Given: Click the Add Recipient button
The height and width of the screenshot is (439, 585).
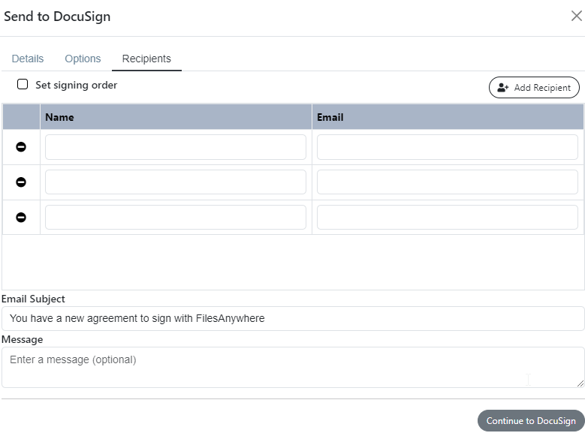Looking at the screenshot, I should point(534,88).
